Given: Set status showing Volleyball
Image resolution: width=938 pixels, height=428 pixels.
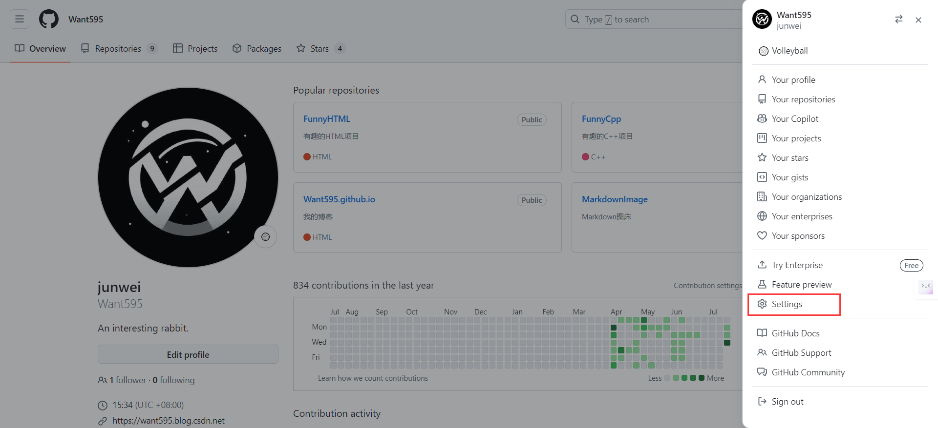Looking at the screenshot, I should (x=840, y=51).
